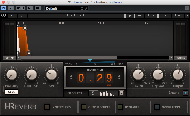Click the right reverb time stepper arrows
190x116 pixels.
click(119, 77)
